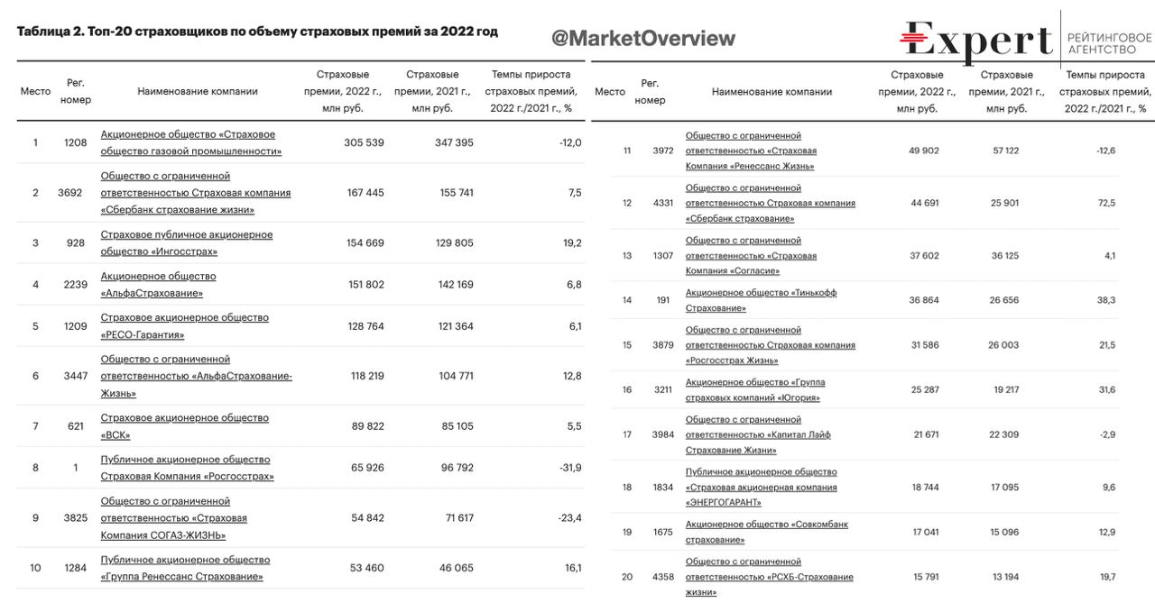Open the «Капитал Лайф Страхование Жизни» link

[x=758, y=434]
